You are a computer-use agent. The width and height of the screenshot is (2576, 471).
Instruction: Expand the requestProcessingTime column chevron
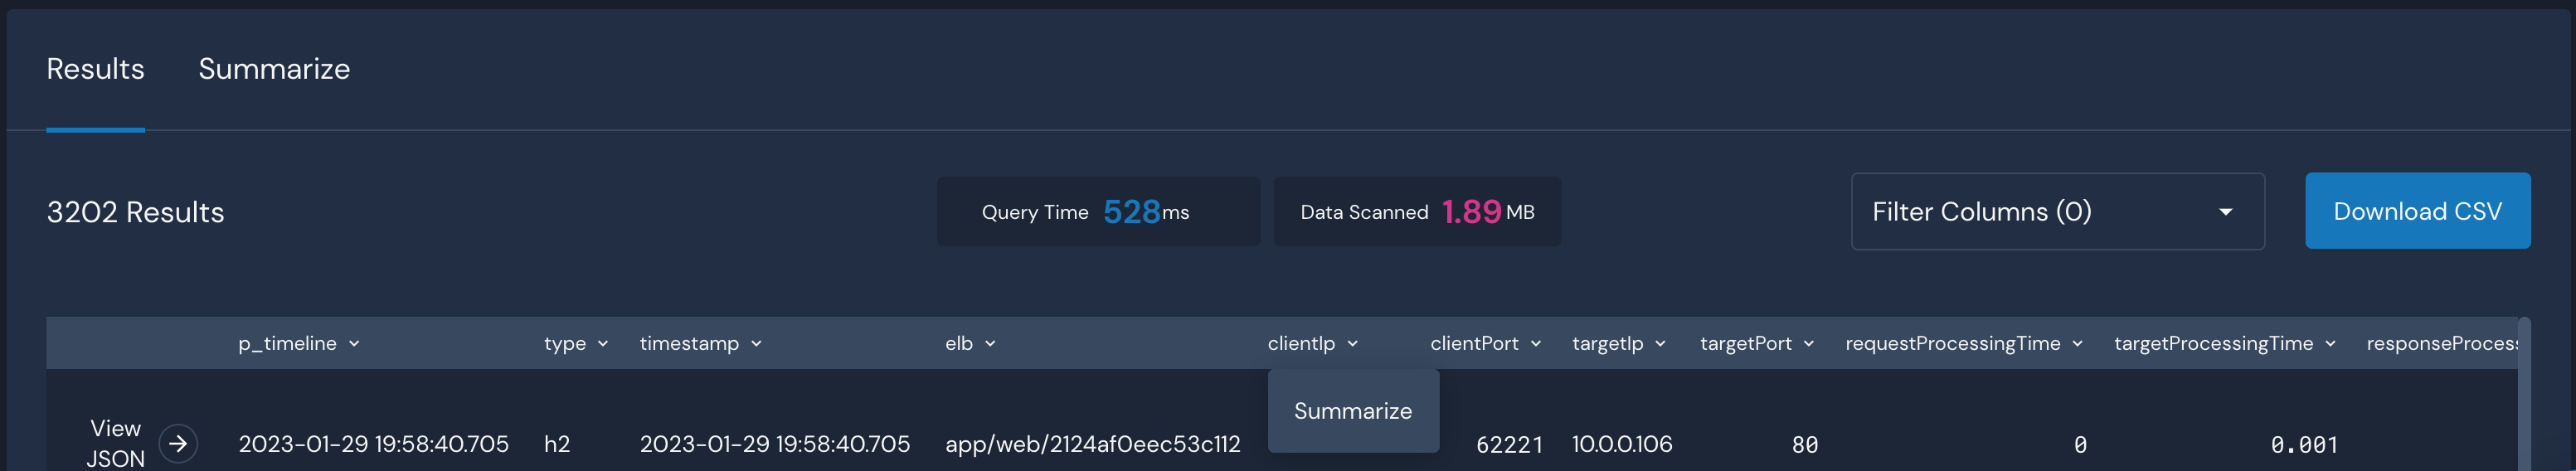click(2077, 344)
